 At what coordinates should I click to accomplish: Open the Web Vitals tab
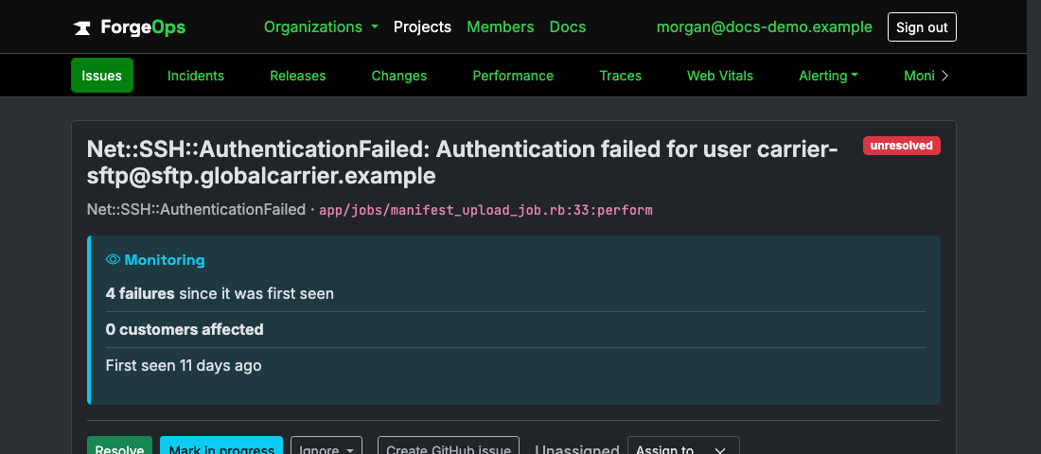click(720, 76)
